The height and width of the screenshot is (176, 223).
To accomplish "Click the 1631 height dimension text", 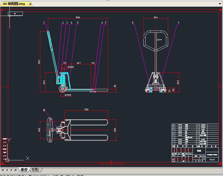I will coord(39,62).
